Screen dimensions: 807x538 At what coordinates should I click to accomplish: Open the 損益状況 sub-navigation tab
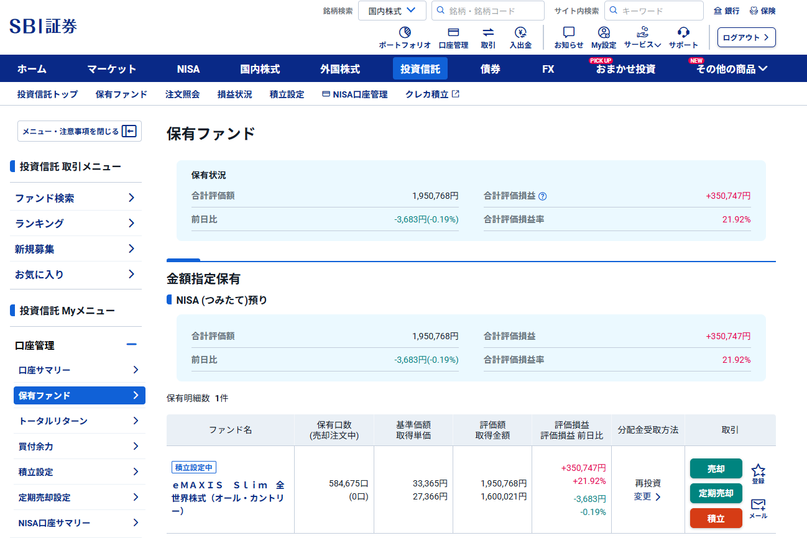pos(234,94)
